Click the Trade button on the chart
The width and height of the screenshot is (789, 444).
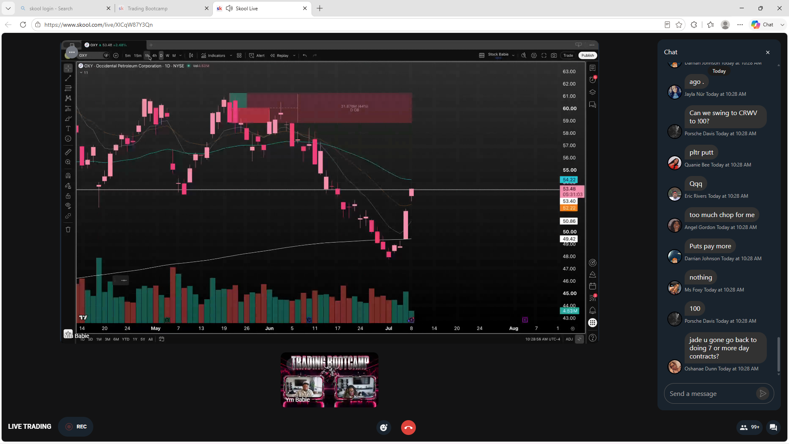click(x=568, y=55)
